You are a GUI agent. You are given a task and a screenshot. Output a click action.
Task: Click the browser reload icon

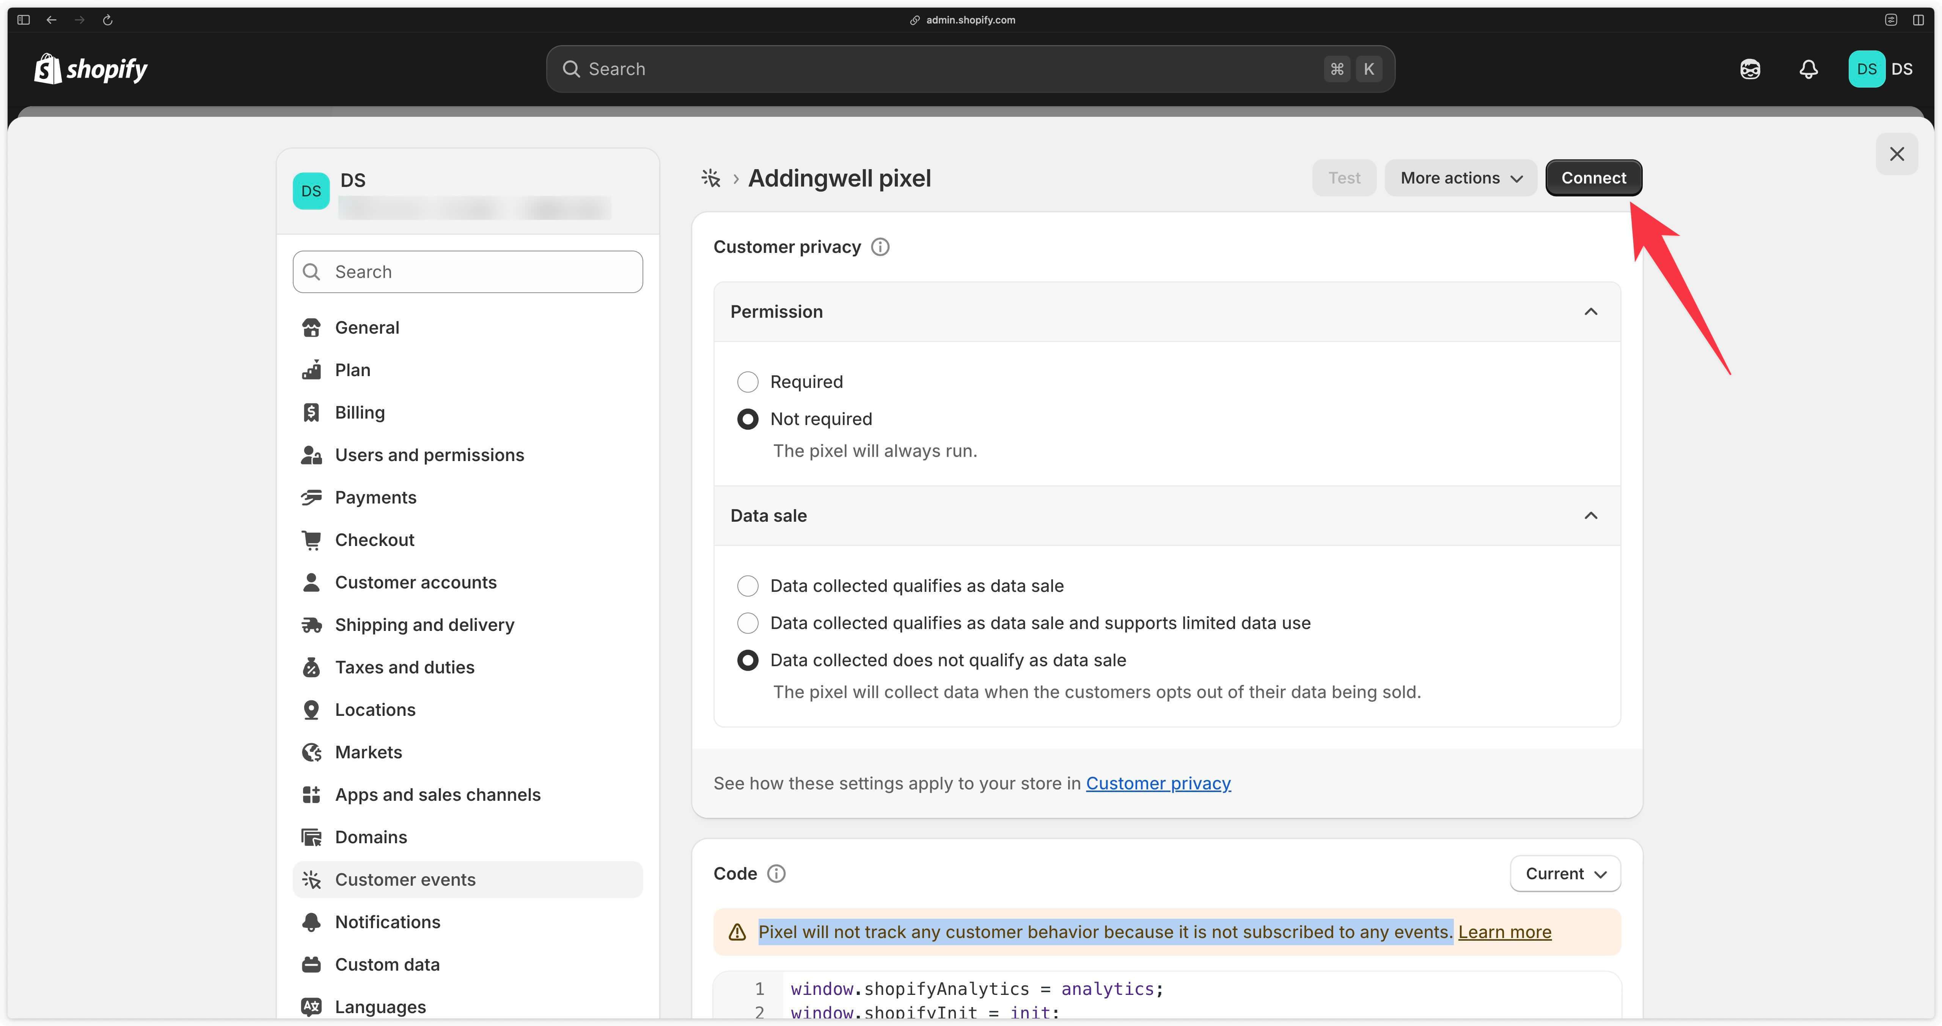[108, 20]
